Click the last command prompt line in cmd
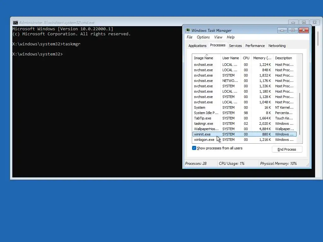Viewport: 323px width, 242px height. [38, 54]
